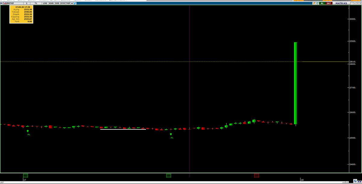Toggle the KHN button
This screenshot has height=184, width=362.
[x=51, y=3]
